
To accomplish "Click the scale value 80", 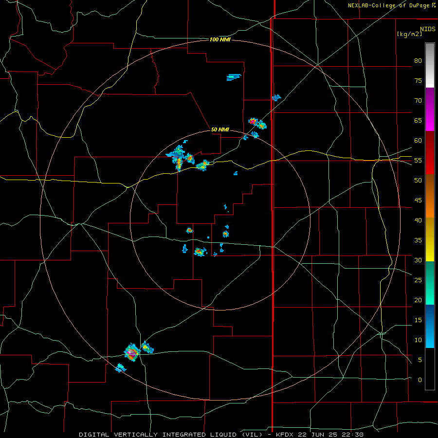I will click(x=418, y=61).
